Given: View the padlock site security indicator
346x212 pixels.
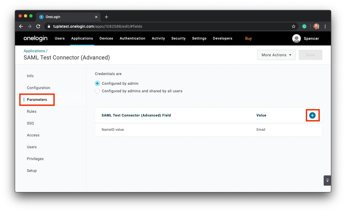Looking at the screenshot, I should [48, 26].
